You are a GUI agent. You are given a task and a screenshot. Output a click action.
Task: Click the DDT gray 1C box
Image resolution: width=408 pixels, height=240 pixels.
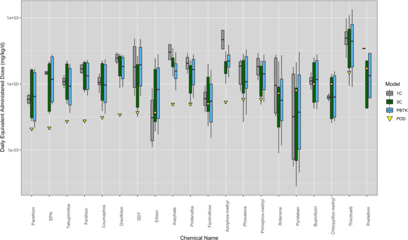click(x=135, y=67)
